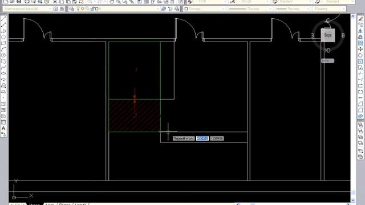Toggle layer lock padlock icon

(x=92, y=9)
